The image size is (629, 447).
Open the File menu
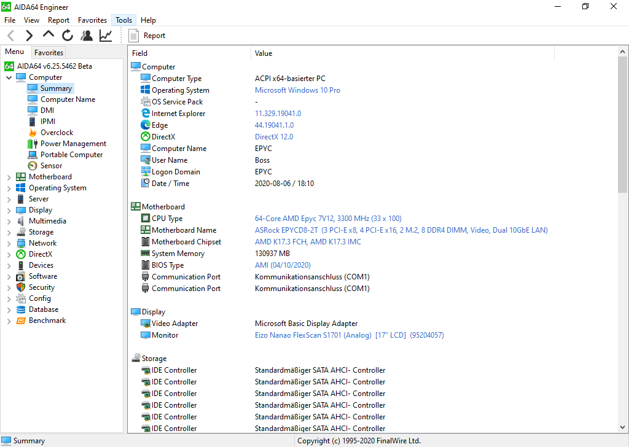pos(10,20)
